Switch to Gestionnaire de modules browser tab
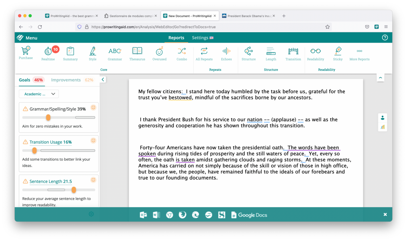Image resolution: width=407 pixels, height=241 pixels. [130, 16]
